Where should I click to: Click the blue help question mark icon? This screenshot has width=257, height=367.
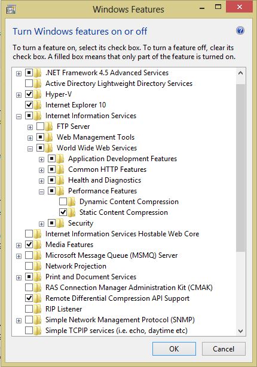pyautogui.click(x=240, y=30)
